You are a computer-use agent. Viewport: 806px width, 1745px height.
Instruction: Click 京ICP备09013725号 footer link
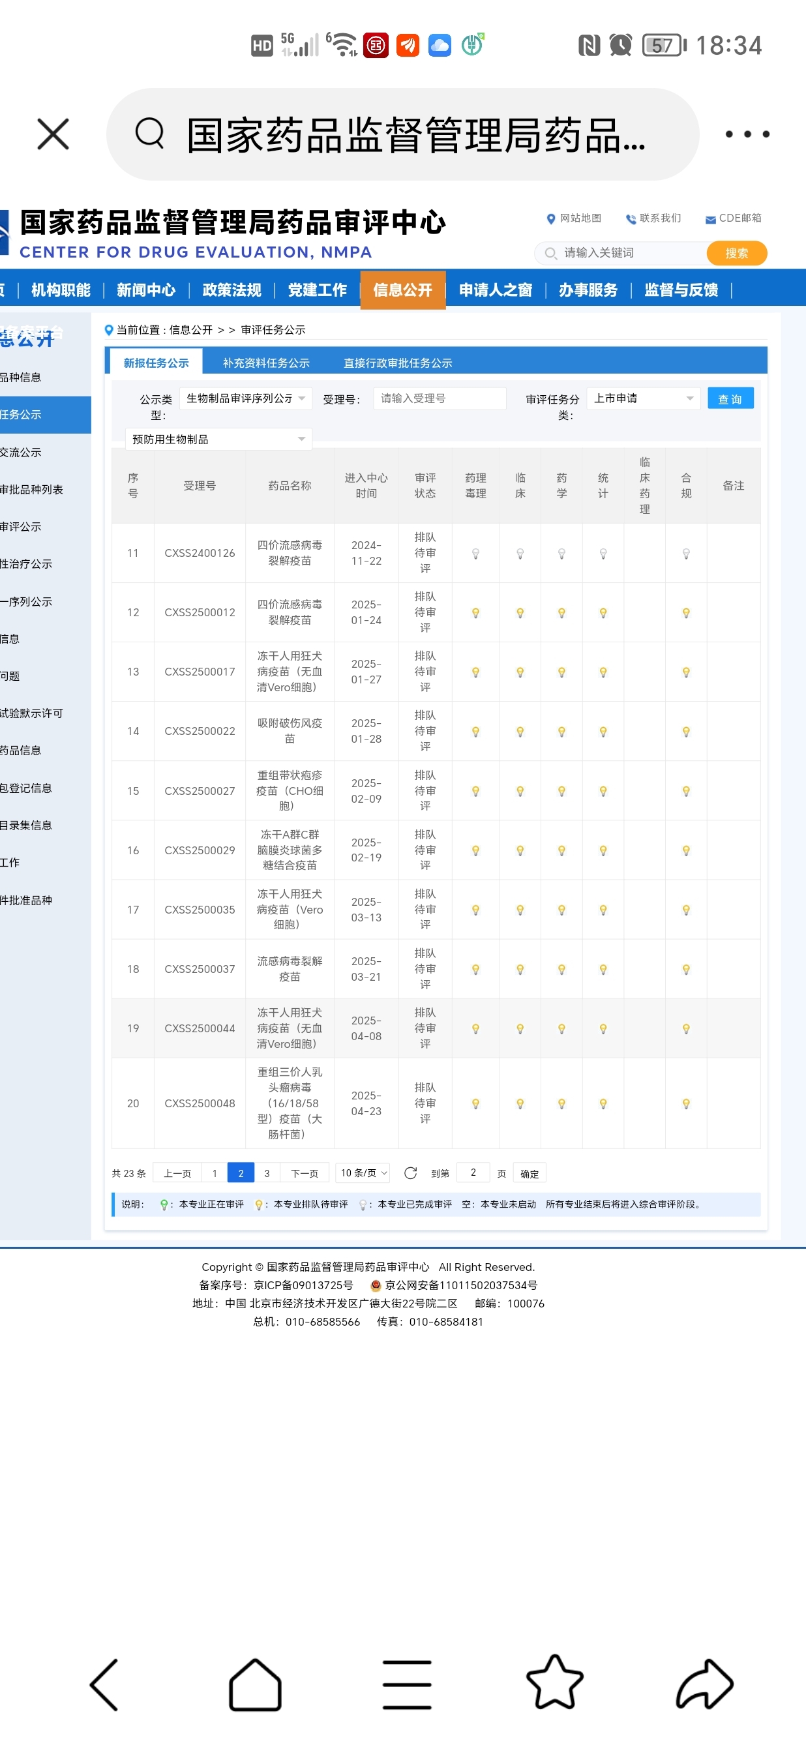303,1285
